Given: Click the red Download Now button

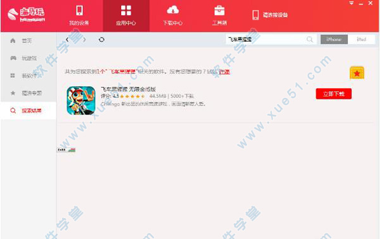Looking at the screenshot, I should click(334, 94).
